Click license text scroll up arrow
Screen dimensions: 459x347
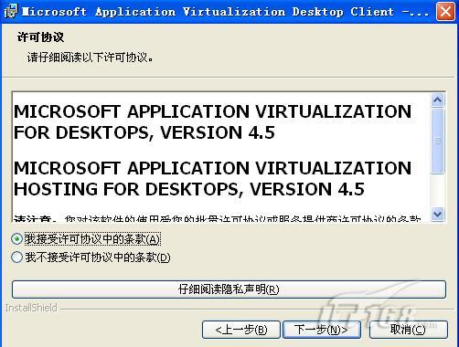click(x=438, y=100)
